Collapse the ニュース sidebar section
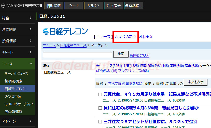This screenshot has width=211, height=128. (18, 64)
